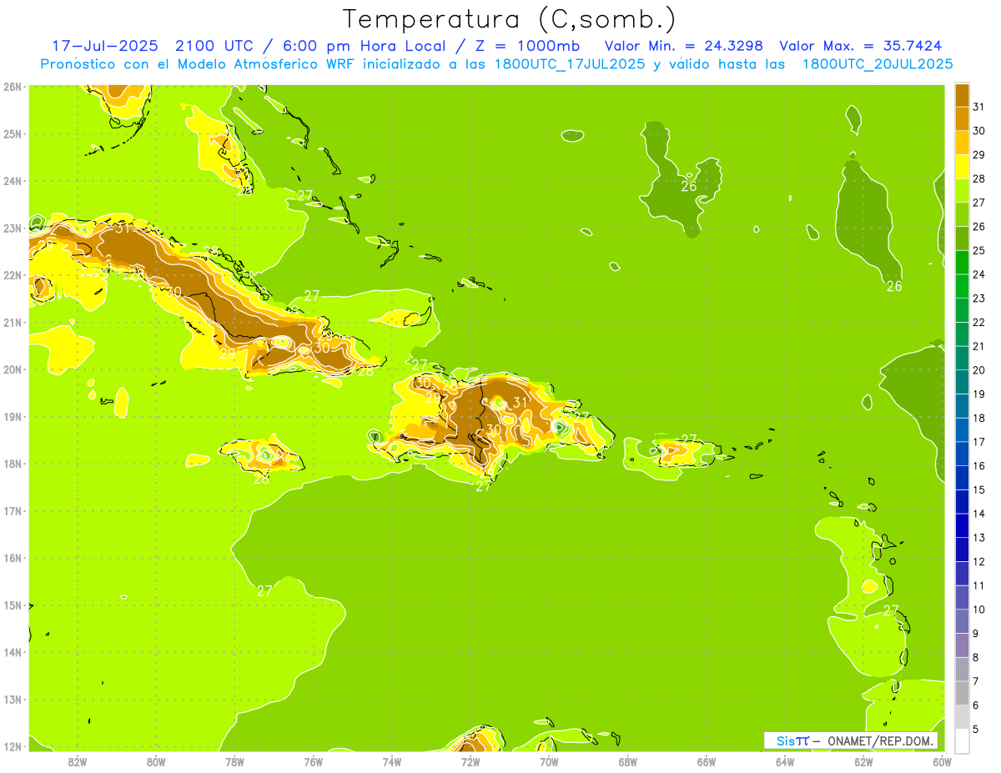Click the '76W' longitude axis label
This screenshot has width=1001, height=773.
pos(313,761)
